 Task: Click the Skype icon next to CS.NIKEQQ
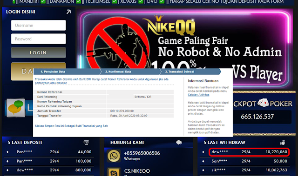point(114,172)
